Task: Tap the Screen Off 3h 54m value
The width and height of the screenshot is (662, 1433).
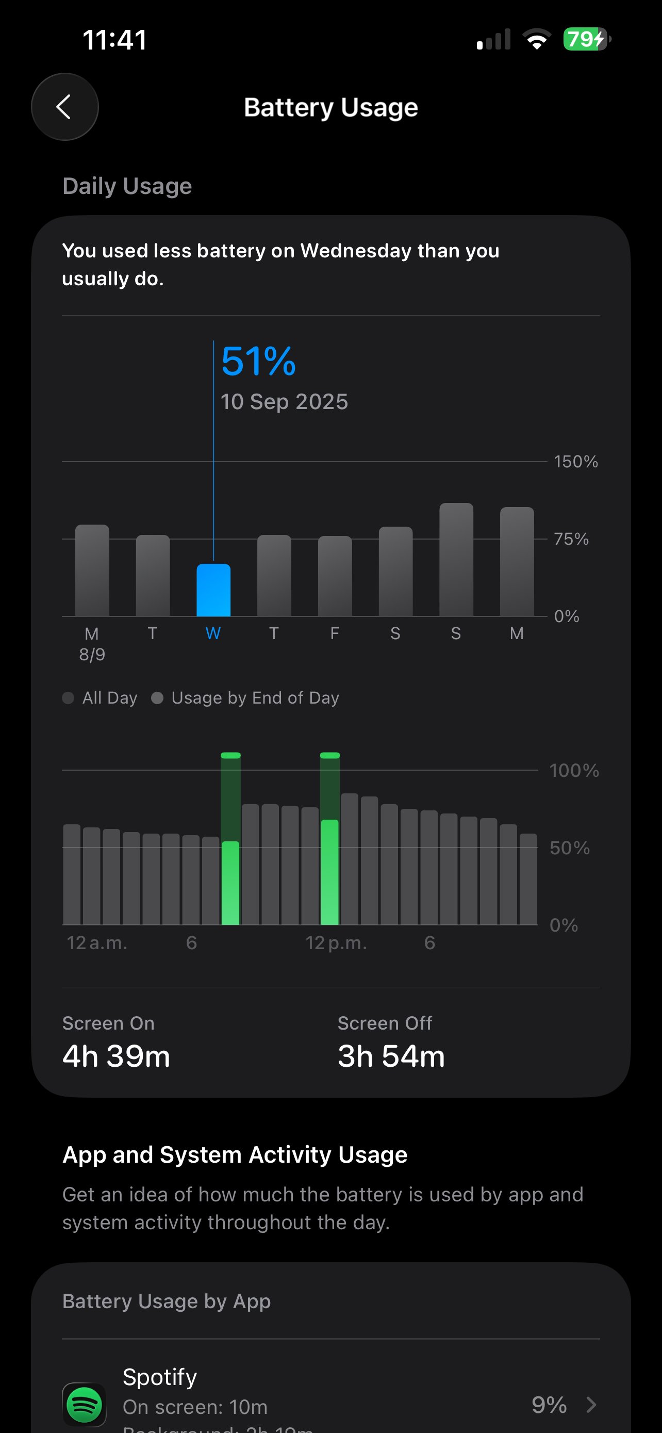Action: (391, 1056)
